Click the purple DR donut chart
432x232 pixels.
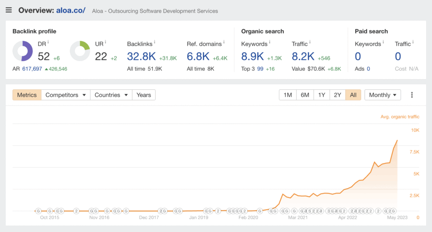tap(23, 51)
